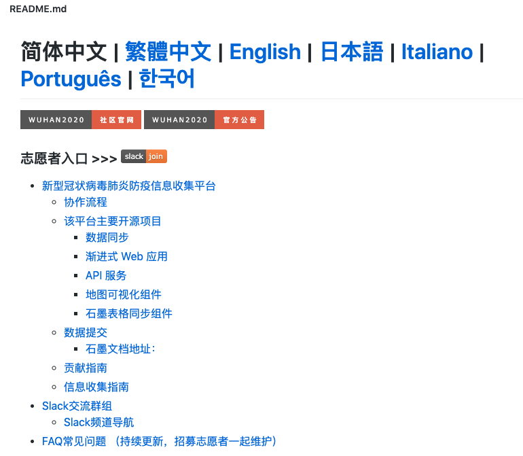Jump to the 贡献指南 section
The image size is (523, 456).
tap(86, 368)
